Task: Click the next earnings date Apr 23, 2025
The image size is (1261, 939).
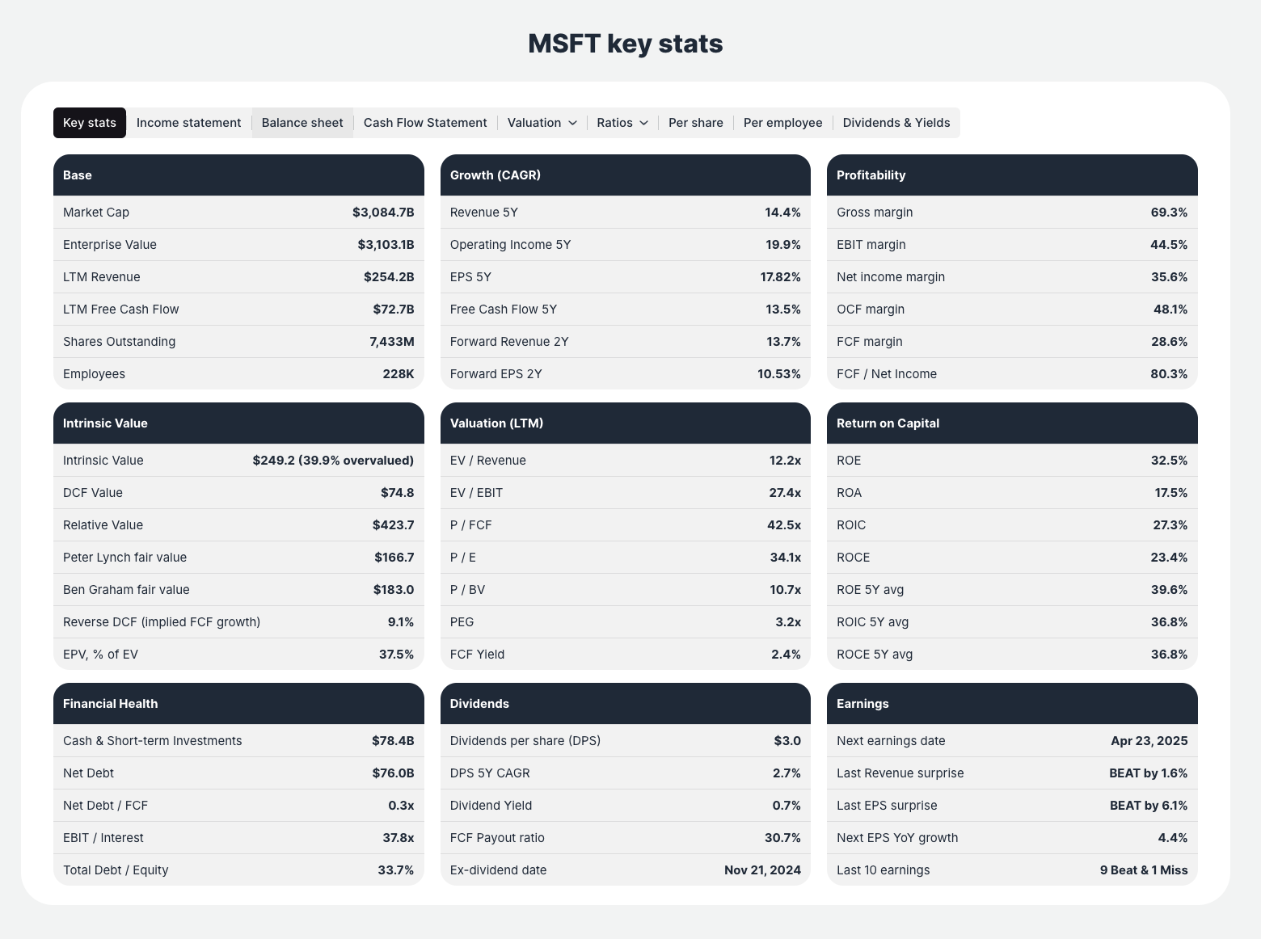Action: click(x=1149, y=740)
